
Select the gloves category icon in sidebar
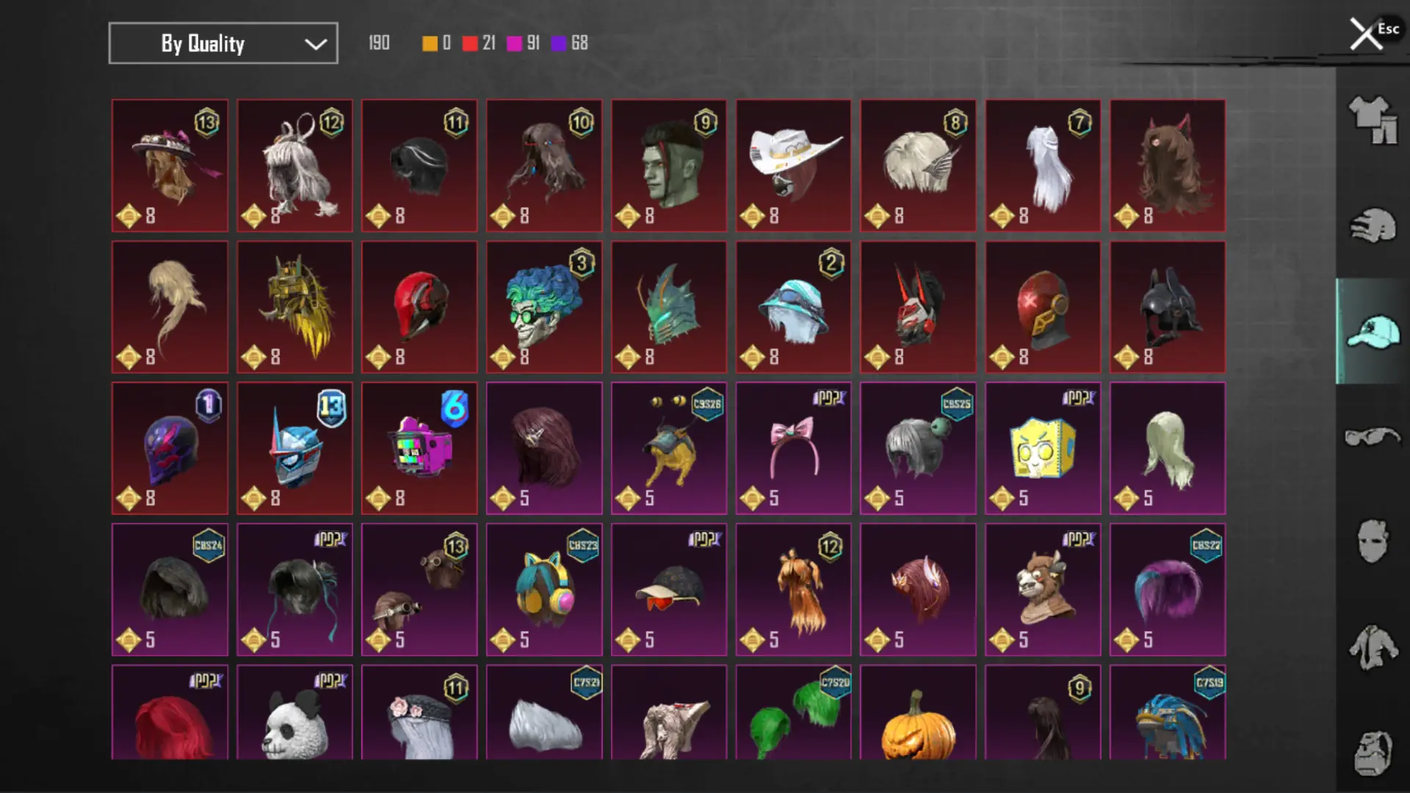[1373, 225]
